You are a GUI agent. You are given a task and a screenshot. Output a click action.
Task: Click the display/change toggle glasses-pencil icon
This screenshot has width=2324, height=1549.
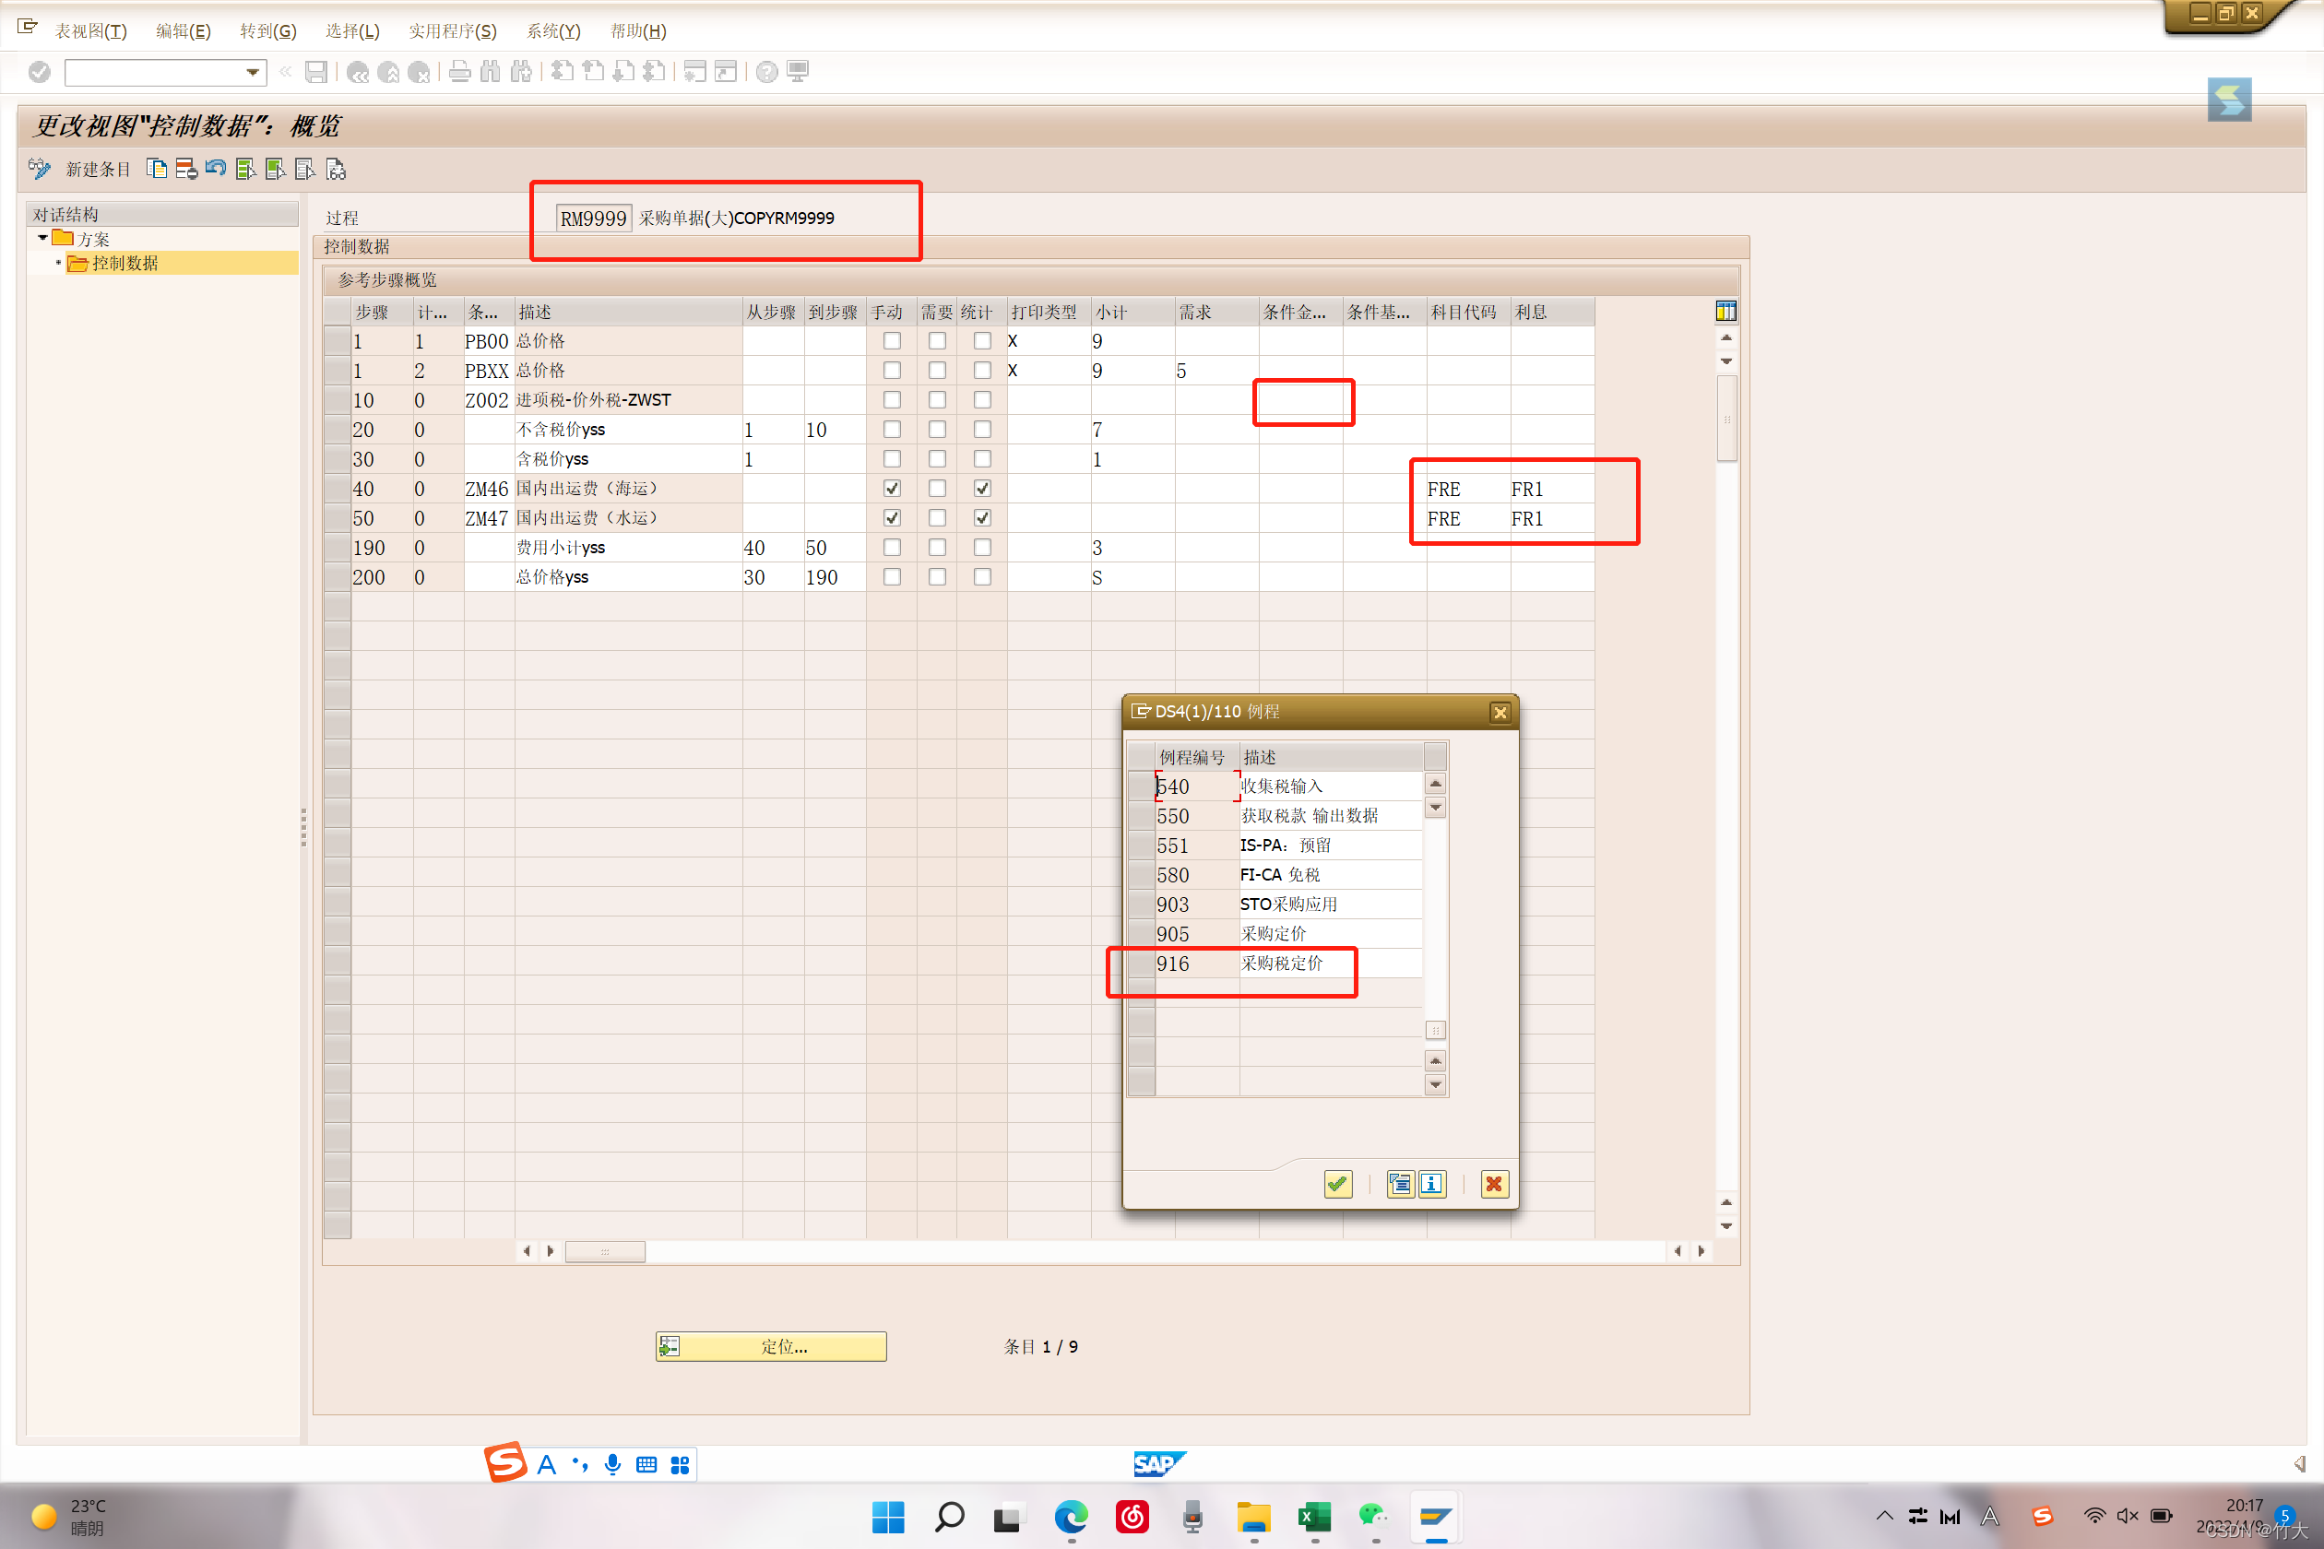[40, 169]
